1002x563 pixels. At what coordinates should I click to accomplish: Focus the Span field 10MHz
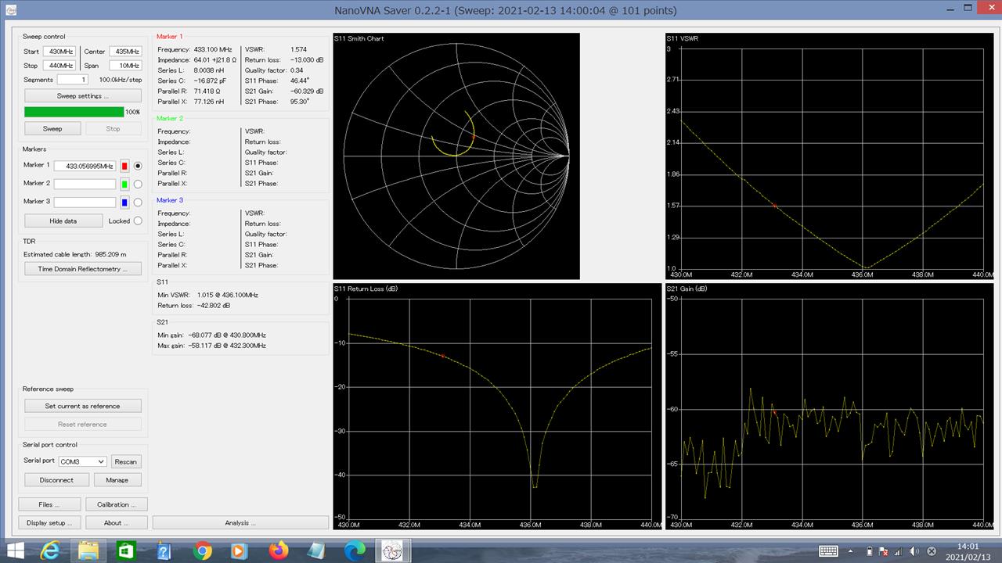[x=125, y=66]
